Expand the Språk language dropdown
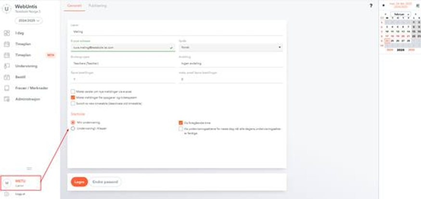421x199 pixels. tap(230, 48)
